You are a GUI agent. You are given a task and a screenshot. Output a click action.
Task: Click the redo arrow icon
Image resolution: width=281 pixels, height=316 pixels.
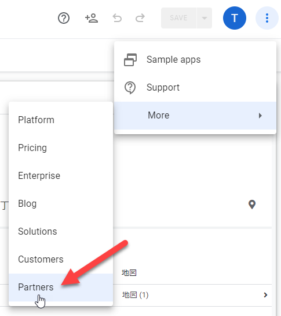pos(140,18)
